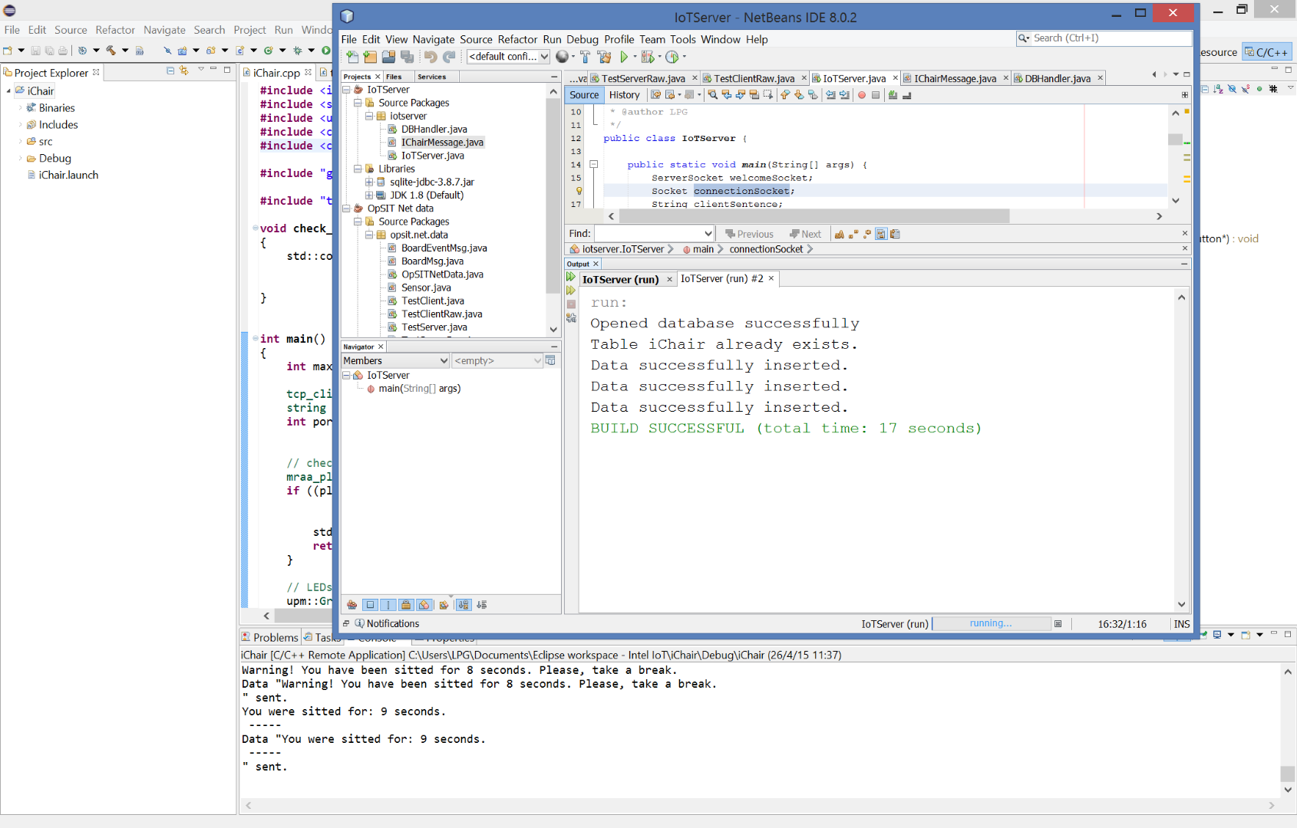Image resolution: width=1297 pixels, height=828 pixels.
Task: Click Next Bookmark icon in editor toolbar
Action: click(799, 95)
